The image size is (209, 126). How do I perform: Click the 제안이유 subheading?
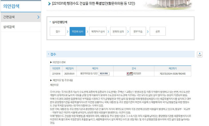[54, 85]
